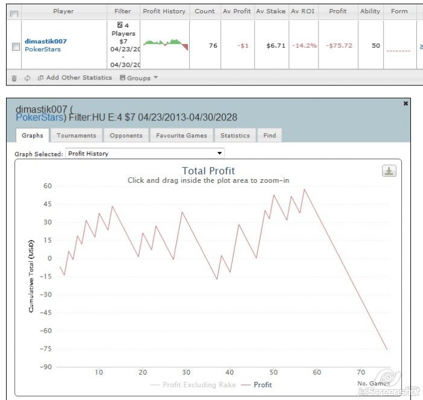Click the count value 76
This screenshot has width=423, height=400.
coord(213,45)
